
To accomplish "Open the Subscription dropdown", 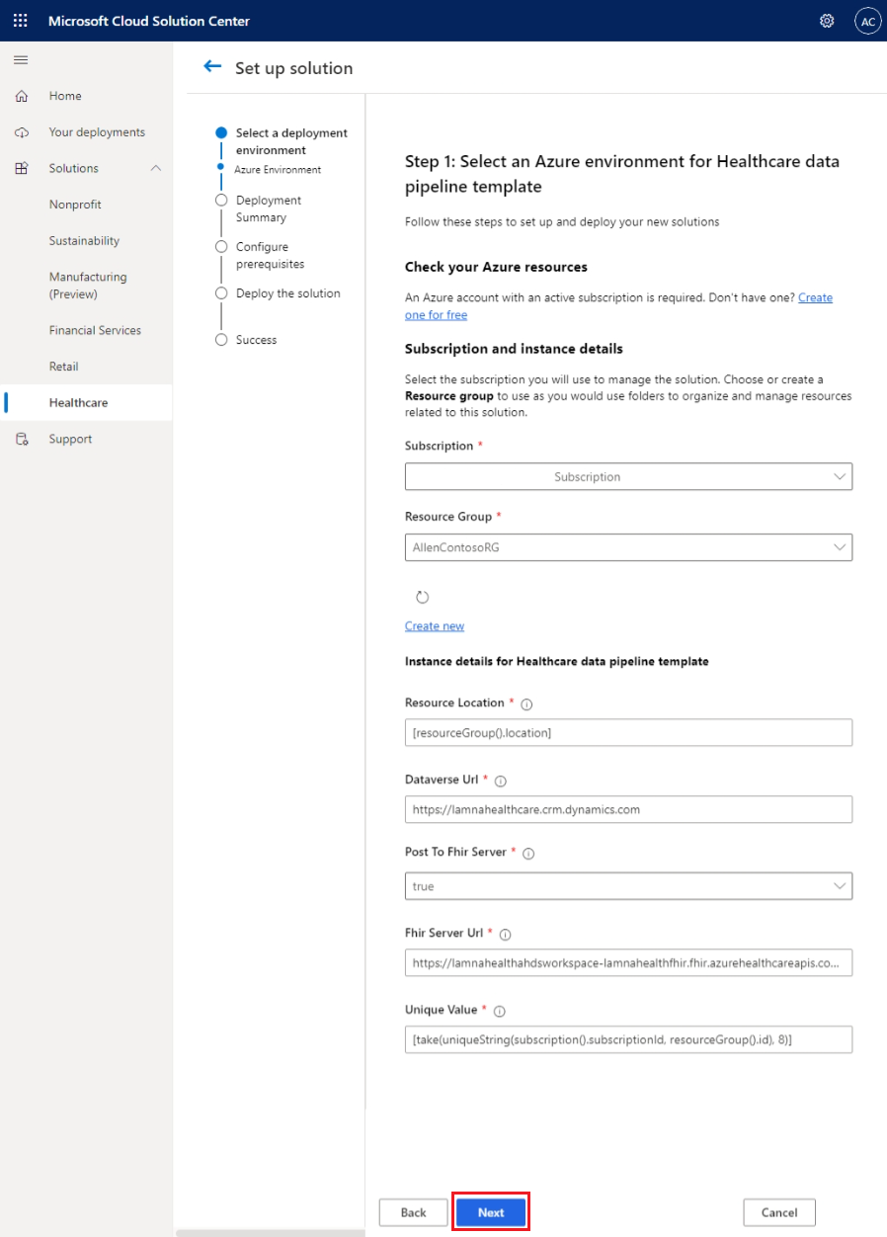I will (628, 476).
